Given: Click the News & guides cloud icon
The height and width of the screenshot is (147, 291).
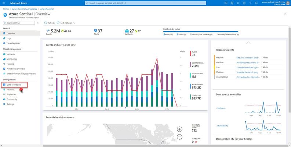Looking at the screenshot, I should [4, 43].
